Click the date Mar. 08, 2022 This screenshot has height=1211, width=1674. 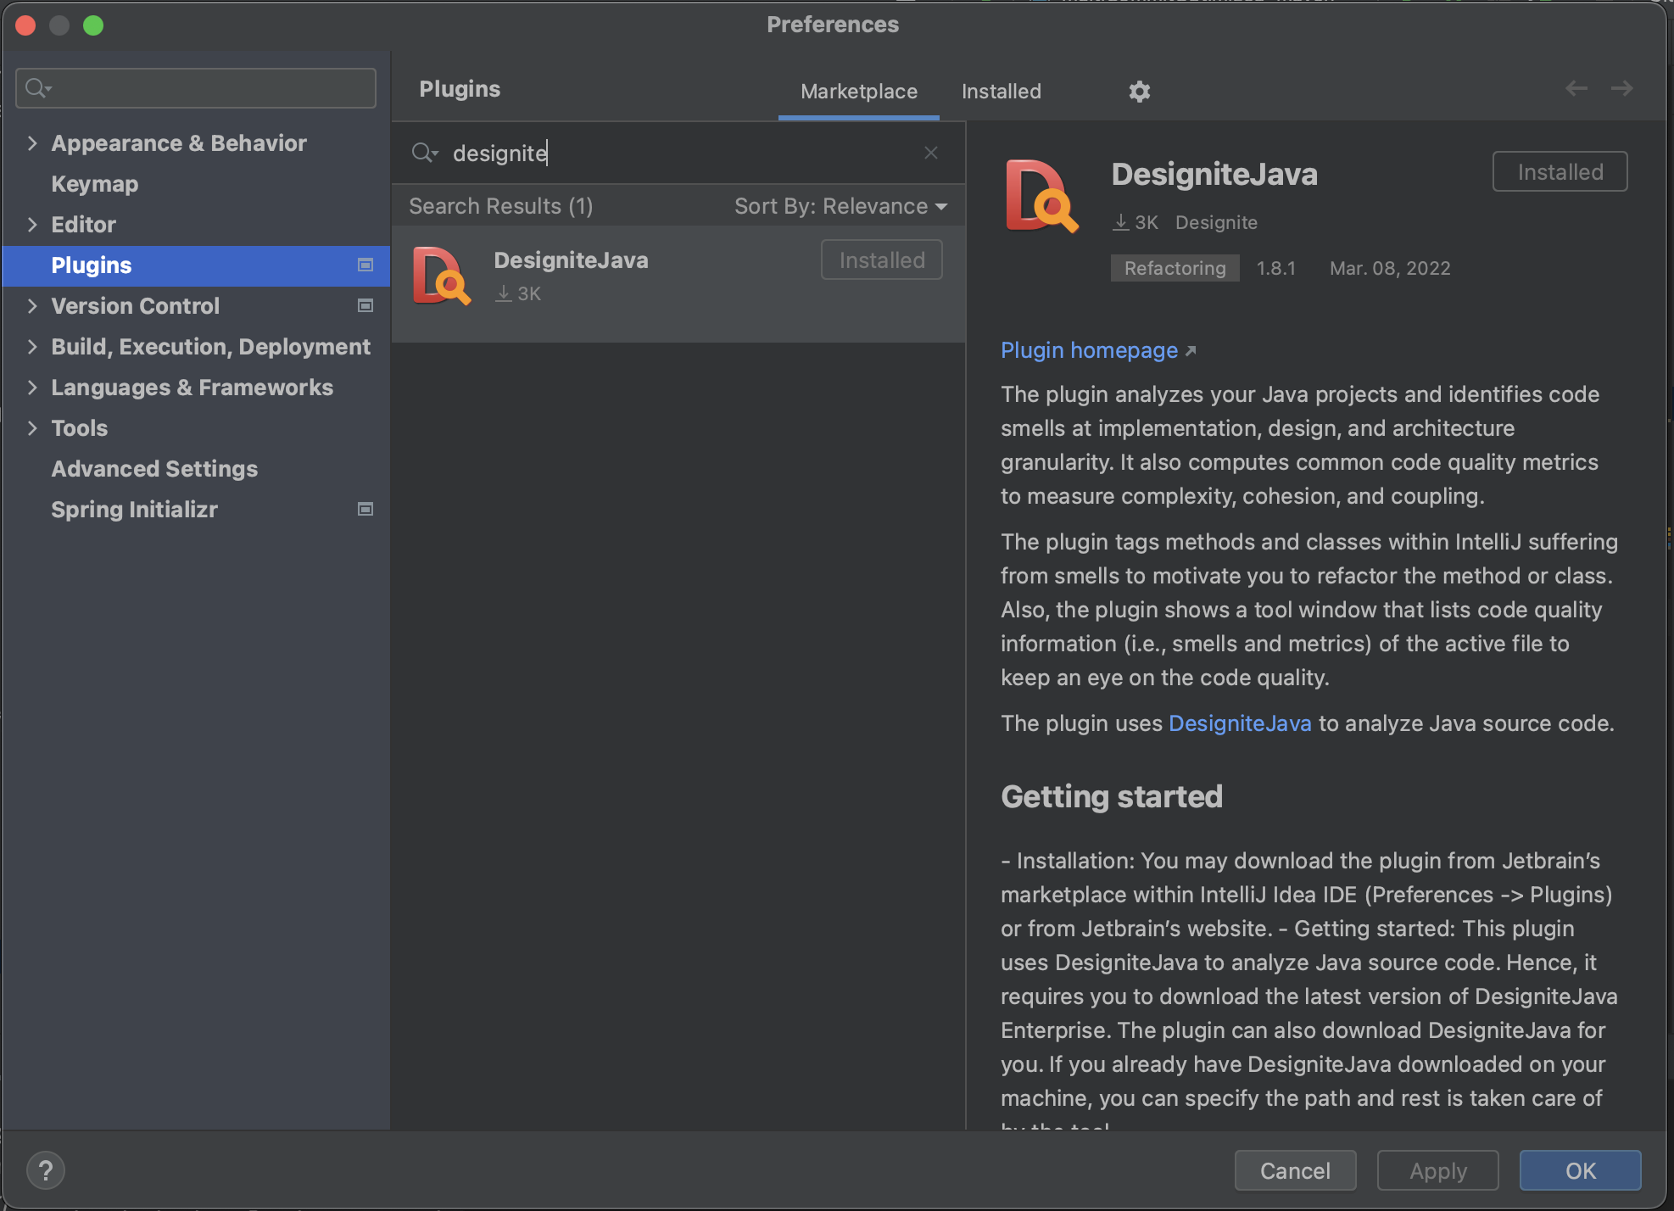pyautogui.click(x=1389, y=268)
